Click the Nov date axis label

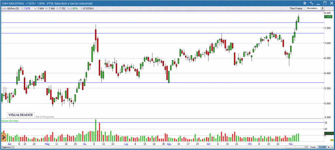click(291, 144)
